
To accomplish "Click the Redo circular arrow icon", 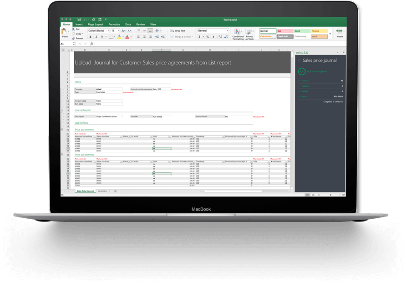I will (x=93, y=20).
